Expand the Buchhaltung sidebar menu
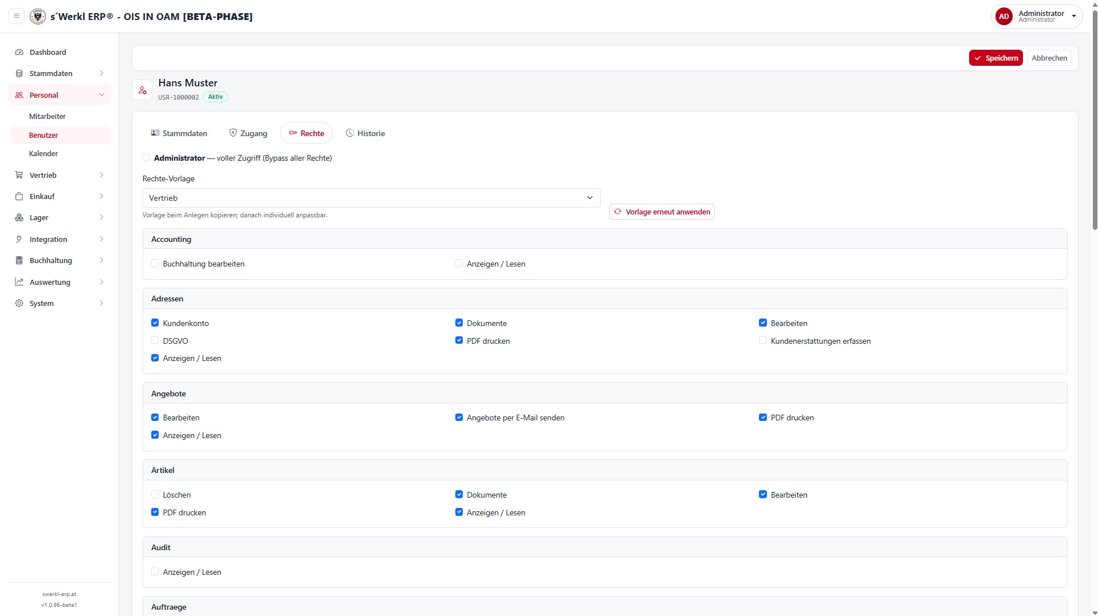The height and width of the screenshot is (616, 1098). click(60, 260)
